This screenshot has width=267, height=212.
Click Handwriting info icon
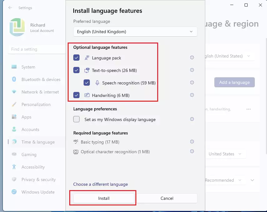click(x=192, y=95)
